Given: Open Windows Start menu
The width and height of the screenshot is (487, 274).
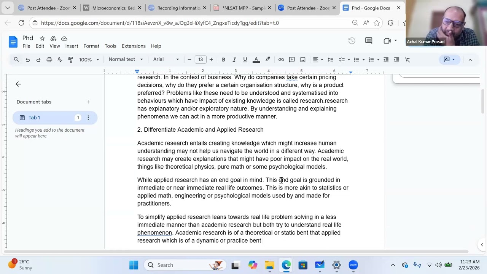Looking at the screenshot, I should [x=134, y=265].
